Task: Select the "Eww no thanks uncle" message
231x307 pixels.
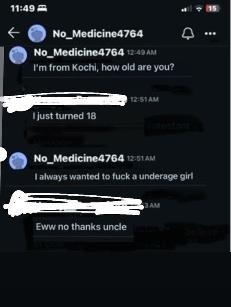Action: [81, 227]
